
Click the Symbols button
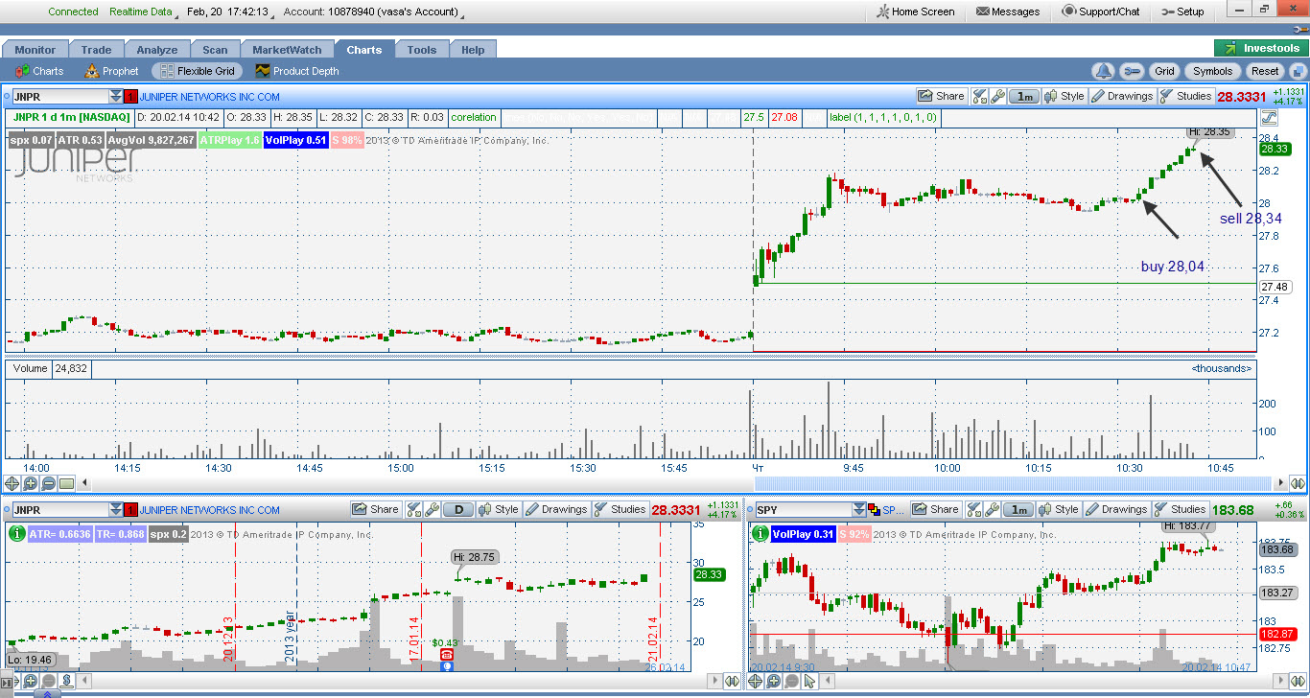[x=1213, y=71]
